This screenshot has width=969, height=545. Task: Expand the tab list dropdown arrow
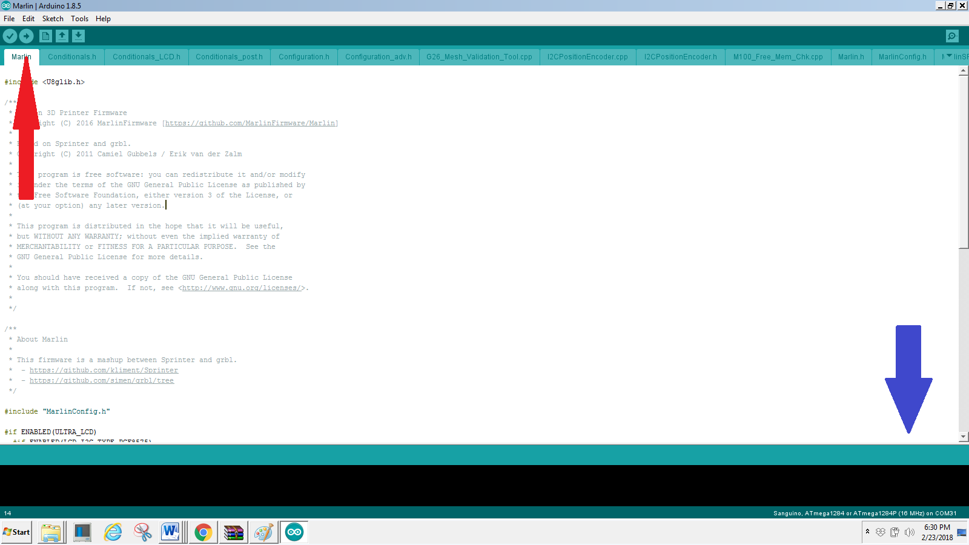(949, 56)
